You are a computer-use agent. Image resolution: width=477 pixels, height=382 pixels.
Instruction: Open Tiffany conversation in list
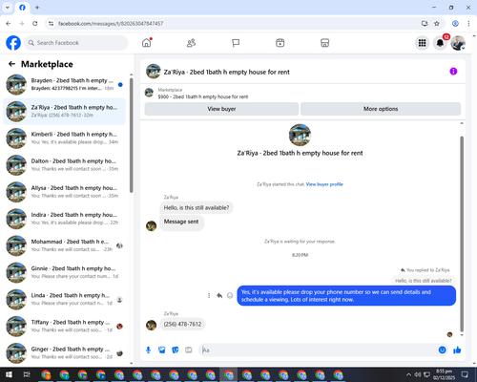[x=65, y=326]
